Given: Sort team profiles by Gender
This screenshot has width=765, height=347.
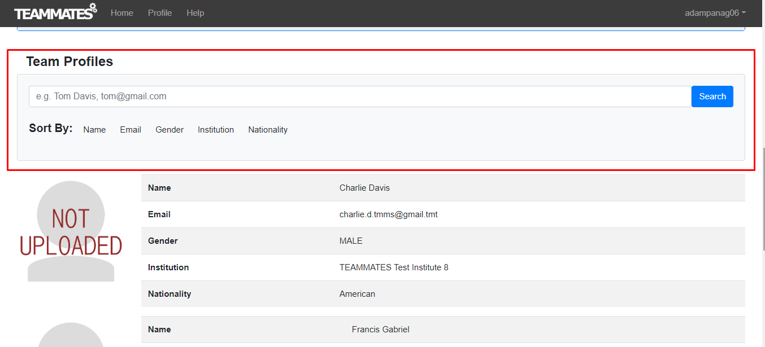Looking at the screenshot, I should (169, 130).
